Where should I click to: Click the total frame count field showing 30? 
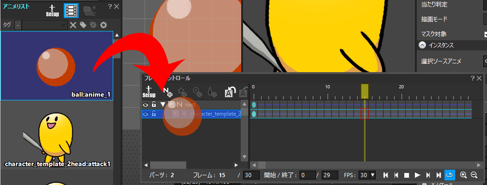click(251, 175)
